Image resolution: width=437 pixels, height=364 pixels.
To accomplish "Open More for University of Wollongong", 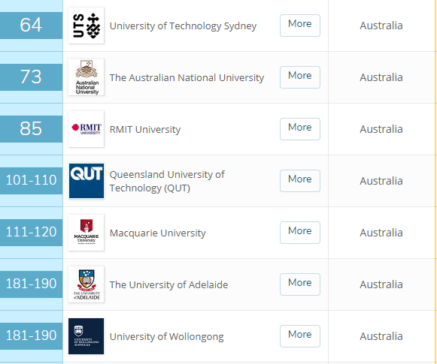I will click(x=300, y=336).
